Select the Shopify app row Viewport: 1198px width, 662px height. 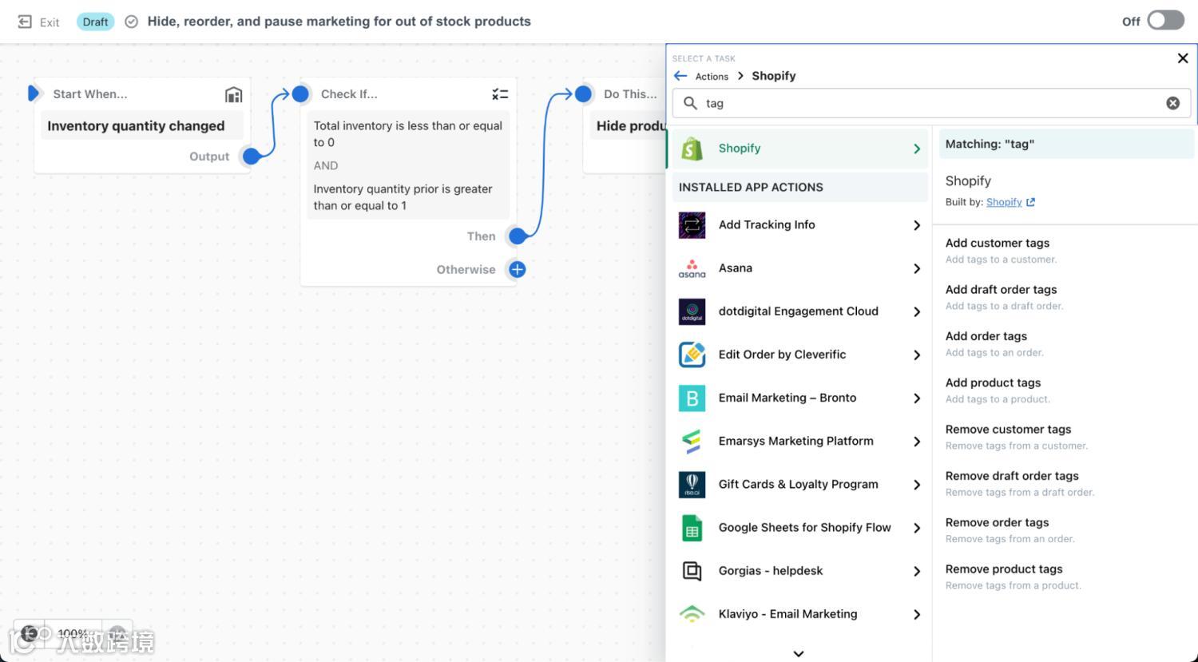[798, 149]
